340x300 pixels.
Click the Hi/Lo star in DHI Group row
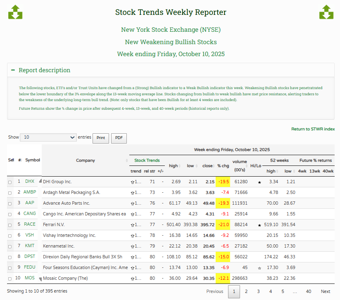coord(259,182)
